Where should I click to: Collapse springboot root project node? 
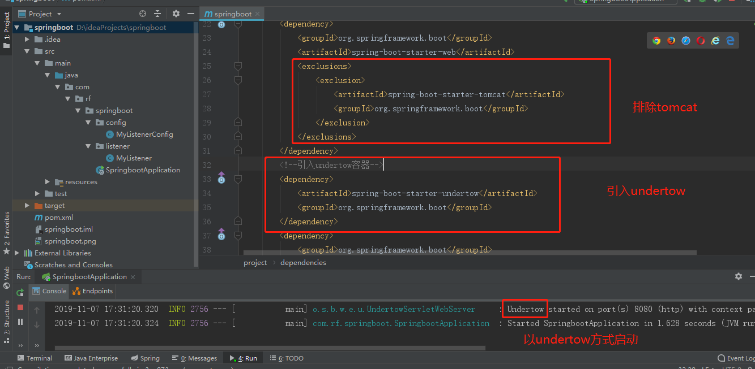(17, 27)
